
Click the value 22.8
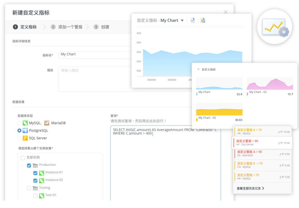tap(239, 94)
